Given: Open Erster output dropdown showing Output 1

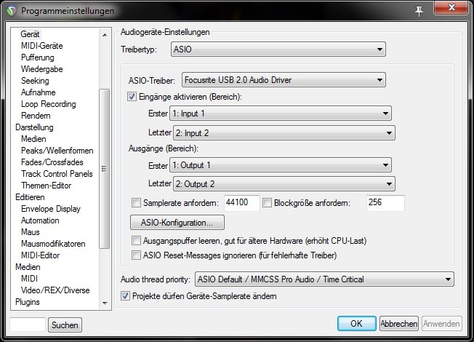Looking at the screenshot, I should point(280,165).
